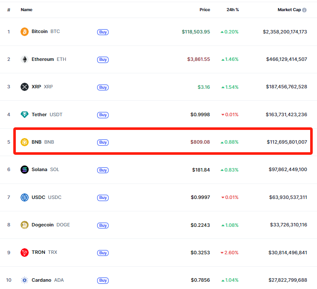Click XRP 24h change 1.54%
The width and height of the screenshot is (317, 289).
coord(230,87)
